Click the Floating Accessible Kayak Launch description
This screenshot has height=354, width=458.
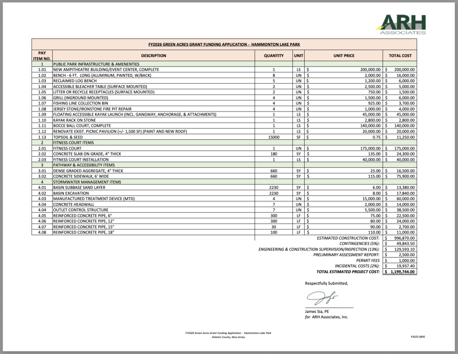pyautogui.click(x=135, y=115)
